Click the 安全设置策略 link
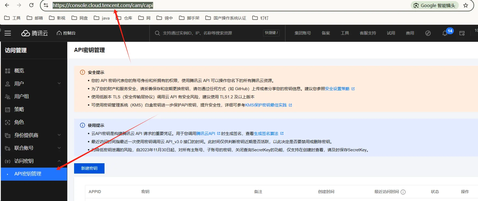 (x=340, y=89)
